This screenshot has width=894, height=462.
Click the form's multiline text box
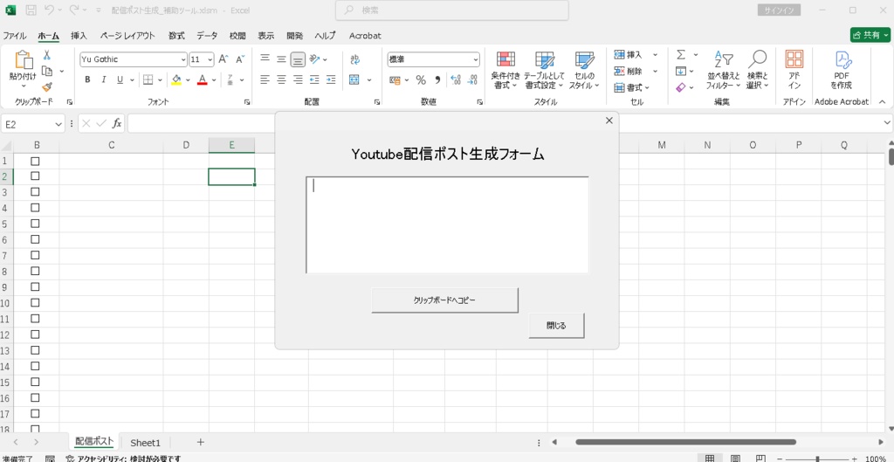coord(448,225)
